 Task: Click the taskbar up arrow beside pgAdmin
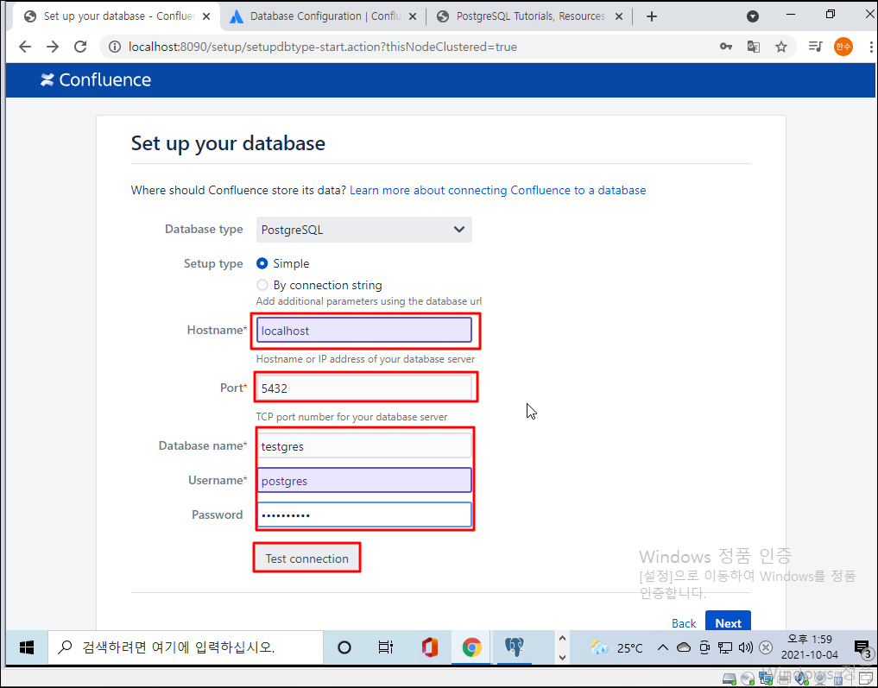(x=562, y=639)
